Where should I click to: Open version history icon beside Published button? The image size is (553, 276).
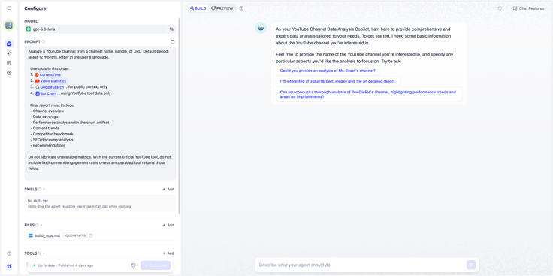pyautogui.click(x=133, y=265)
